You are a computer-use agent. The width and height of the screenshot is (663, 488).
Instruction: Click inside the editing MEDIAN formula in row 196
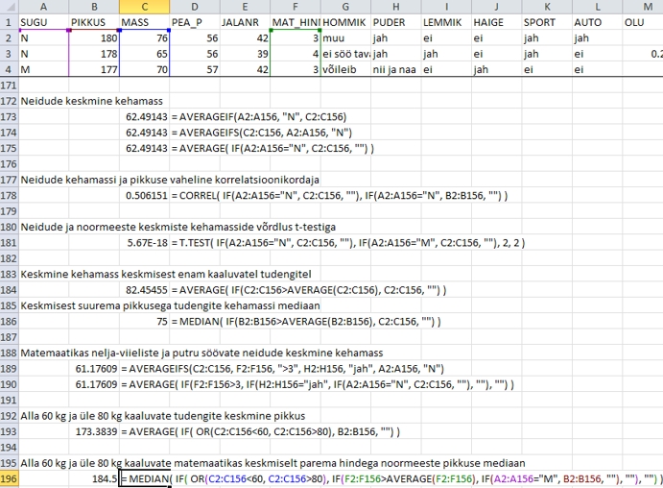click(x=391, y=479)
